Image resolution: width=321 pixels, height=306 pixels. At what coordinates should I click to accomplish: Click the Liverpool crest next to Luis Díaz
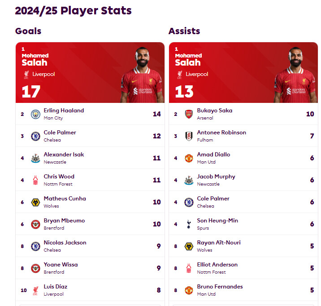point(35,290)
